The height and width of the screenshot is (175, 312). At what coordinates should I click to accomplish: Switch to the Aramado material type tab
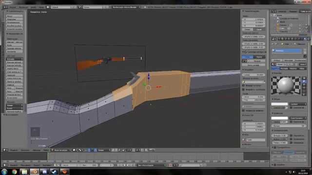284,69
